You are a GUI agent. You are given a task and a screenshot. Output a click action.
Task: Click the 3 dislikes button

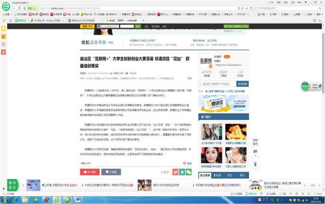tap(111, 172)
